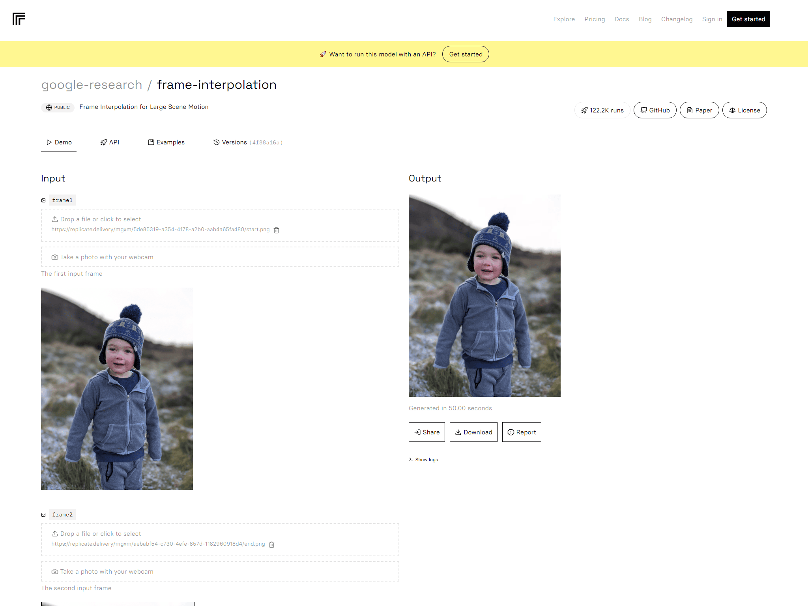Click the Output section heading
The height and width of the screenshot is (606, 808).
pyautogui.click(x=425, y=178)
